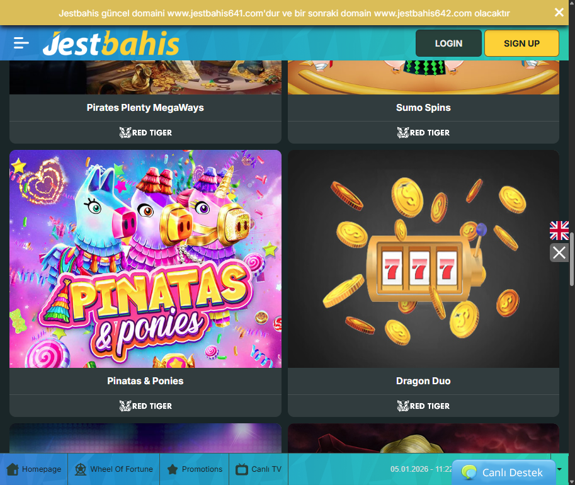Click Red Tiger logo under Dragon Duo
This screenshot has width=575, height=485.
click(423, 406)
